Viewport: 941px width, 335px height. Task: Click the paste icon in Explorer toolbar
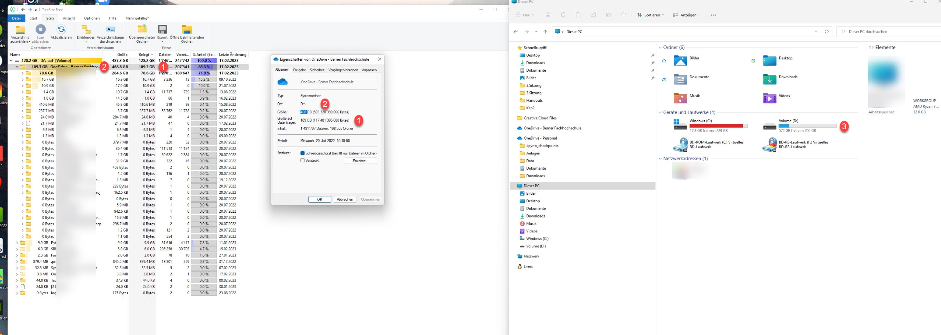tap(578, 15)
